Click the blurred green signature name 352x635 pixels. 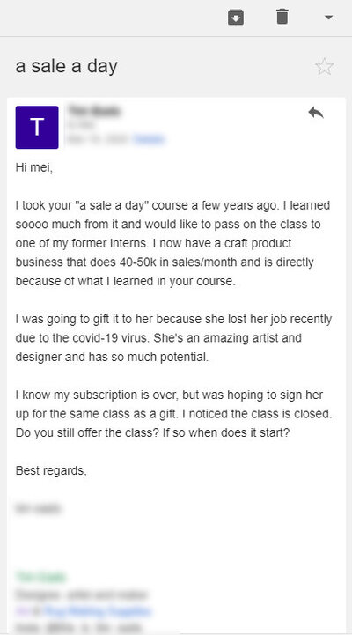pyautogui.click(x=40, y=576)
